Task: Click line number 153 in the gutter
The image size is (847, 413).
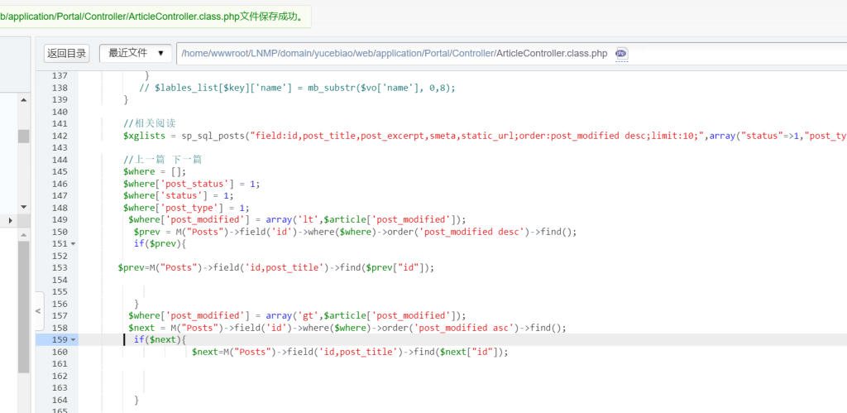Action: [x=59, y=268]
